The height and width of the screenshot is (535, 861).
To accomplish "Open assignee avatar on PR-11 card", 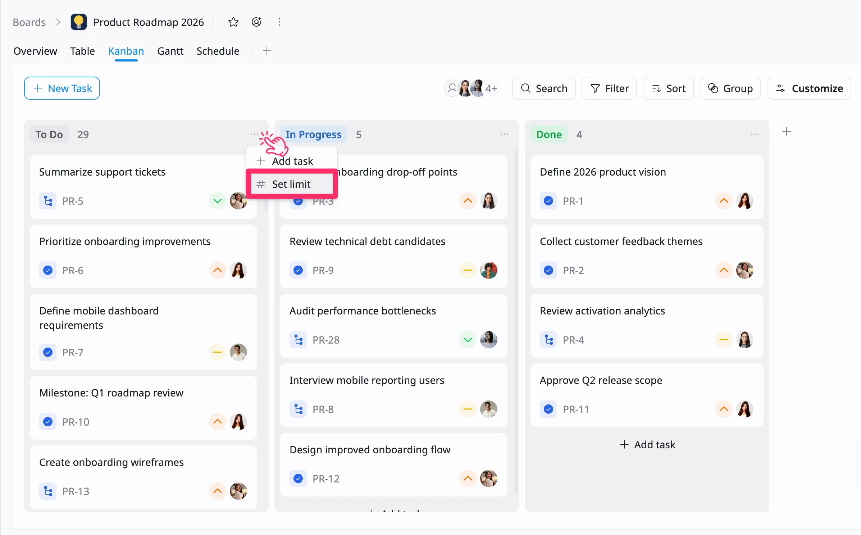I will (745, 409).
